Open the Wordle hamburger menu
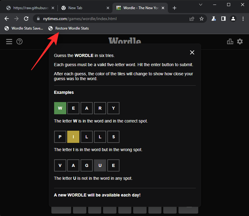 point(9,41)
